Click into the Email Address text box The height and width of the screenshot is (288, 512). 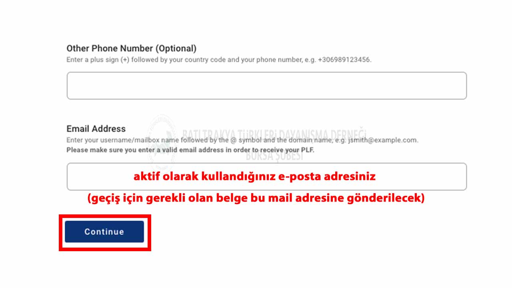coord(267,176)
